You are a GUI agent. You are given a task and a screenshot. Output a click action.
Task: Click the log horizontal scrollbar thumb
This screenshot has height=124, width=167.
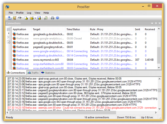[x=63, y=112]
